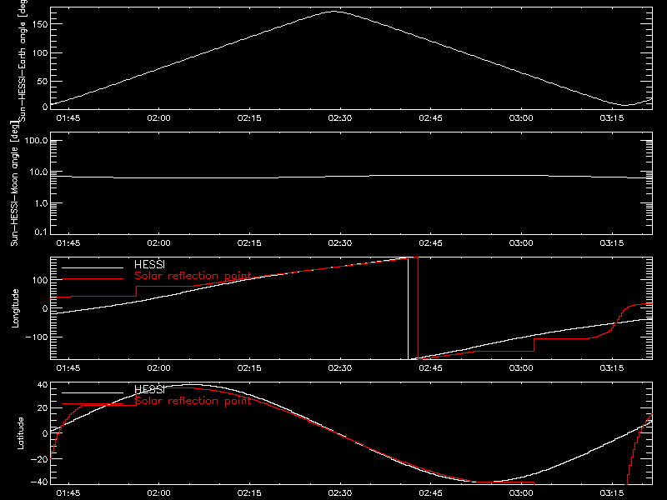
Task: Click the white vertical wrap line in Longitude plot
Action: click(x=408, y=308)
